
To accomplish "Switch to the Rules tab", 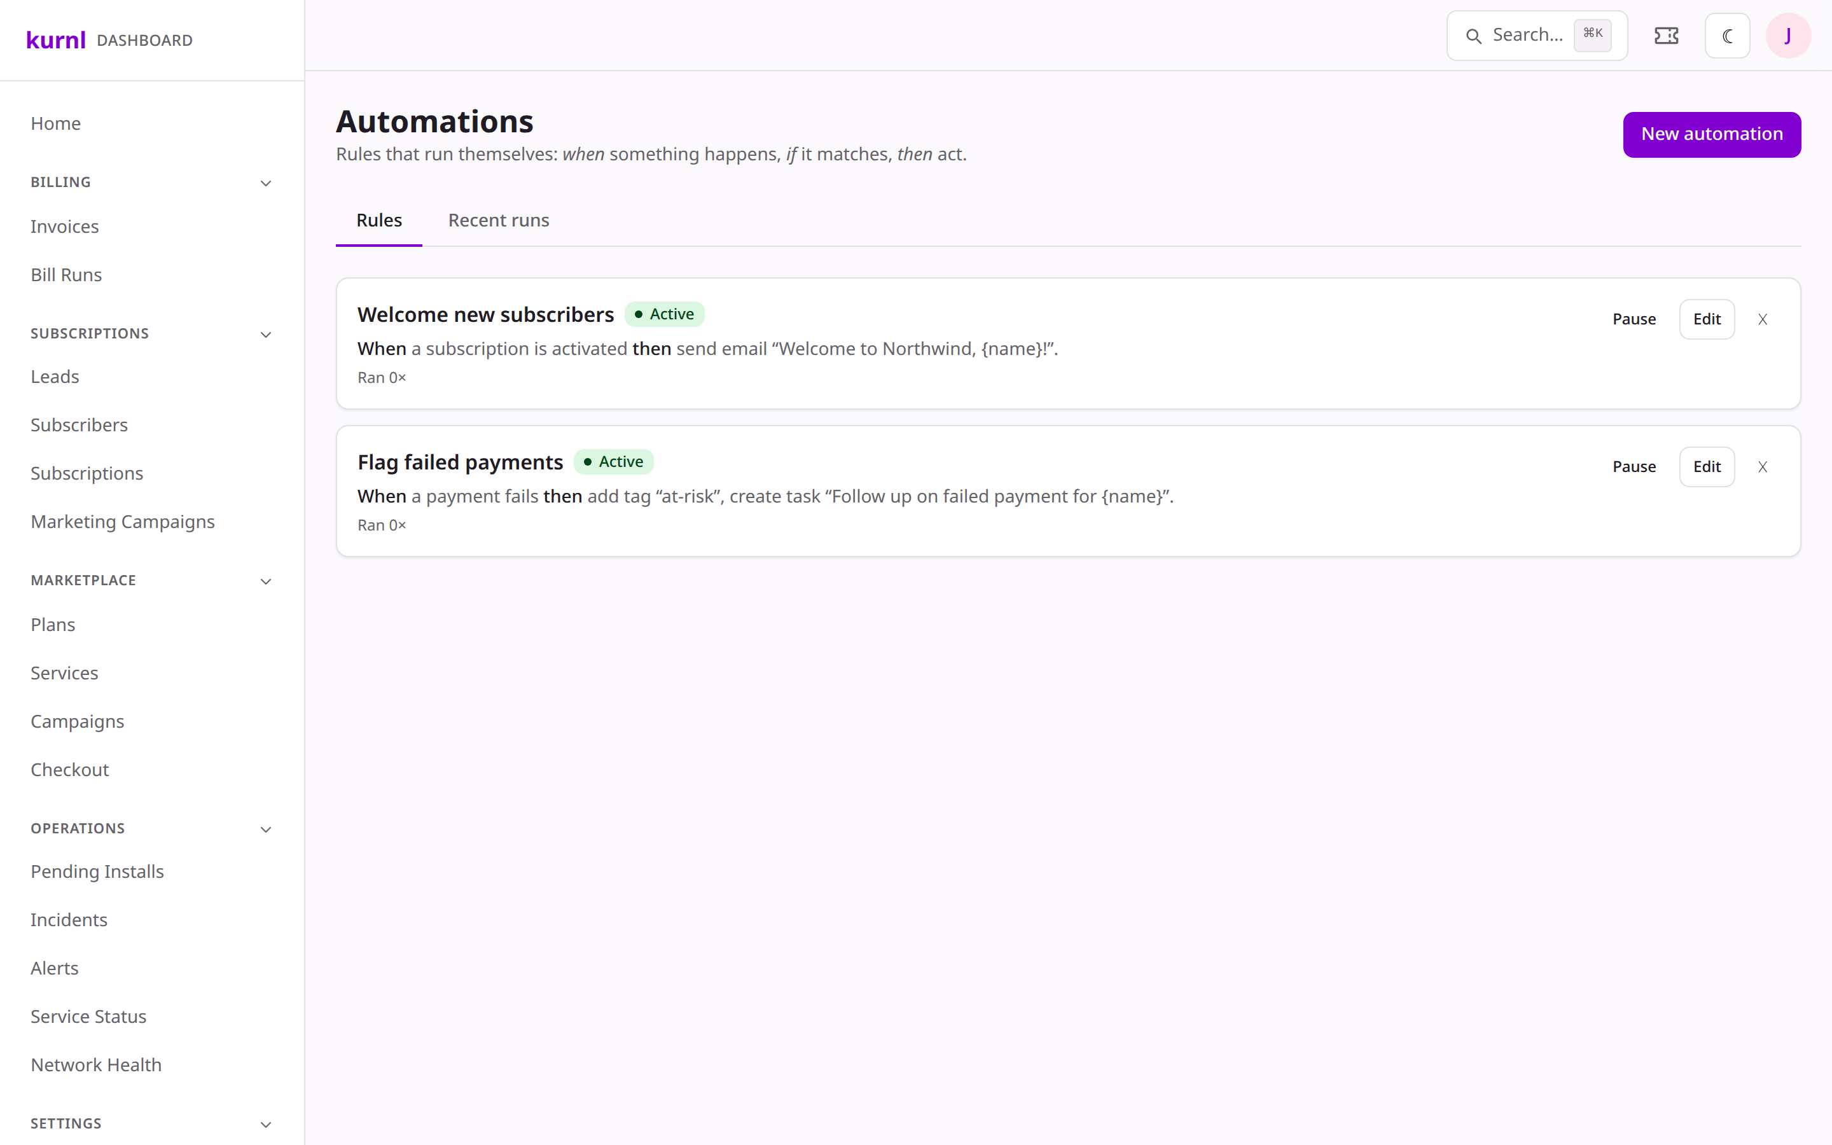I will coord(379,220).
